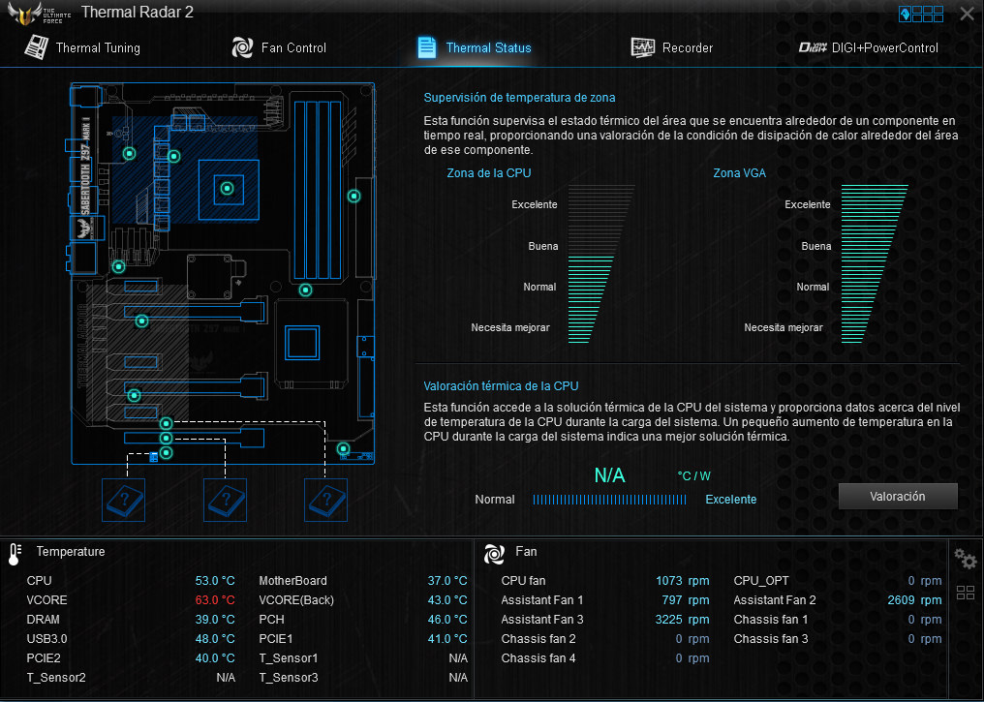Viewport: 984px width, 702px height.
Task: Click the Zona VGA rating gauge
Action: point(875,264)
